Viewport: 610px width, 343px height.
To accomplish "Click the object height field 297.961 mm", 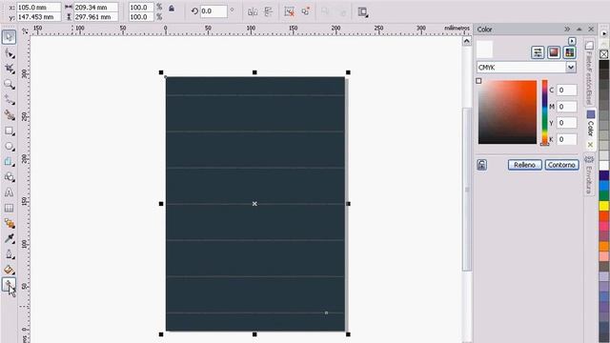I will click(x=95, y=17).
